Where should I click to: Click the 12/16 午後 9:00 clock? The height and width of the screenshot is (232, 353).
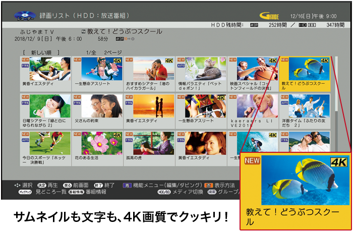pos(313,16)
